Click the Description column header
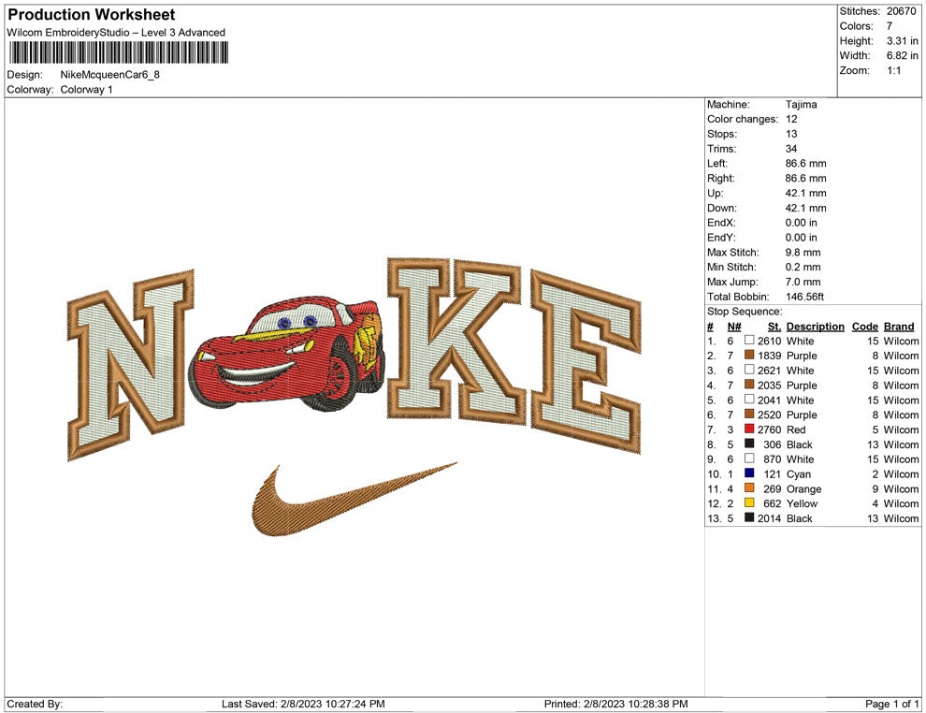The width and height of the screenshot is (926, 713). [815, 327]
